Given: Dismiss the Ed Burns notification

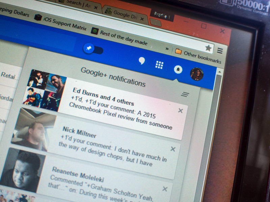Looking at the screenshot, I should [x=181, y=111].
